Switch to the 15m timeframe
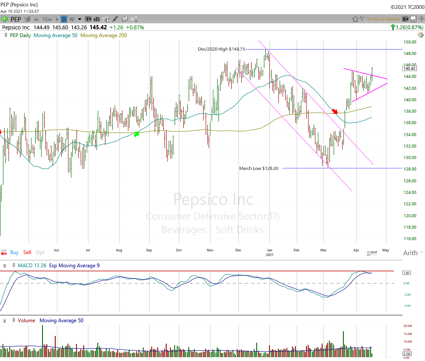Image resolution: width=425 pixels, height=361 pixels. click(x=48, y=19)
